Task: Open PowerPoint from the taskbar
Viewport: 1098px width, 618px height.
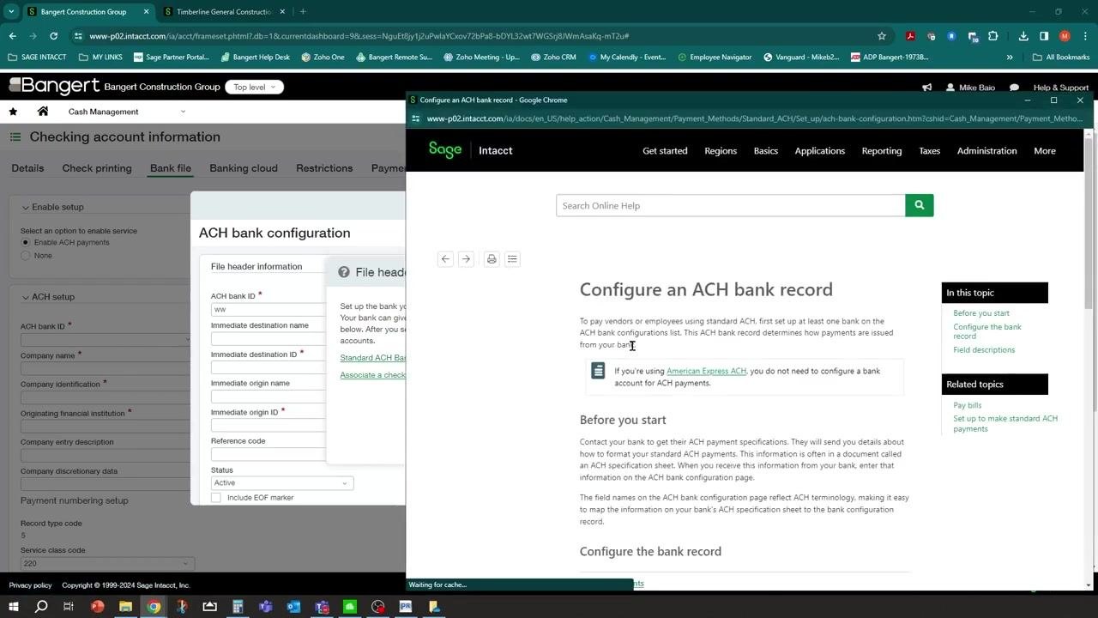Action: [x=98, y=606]
